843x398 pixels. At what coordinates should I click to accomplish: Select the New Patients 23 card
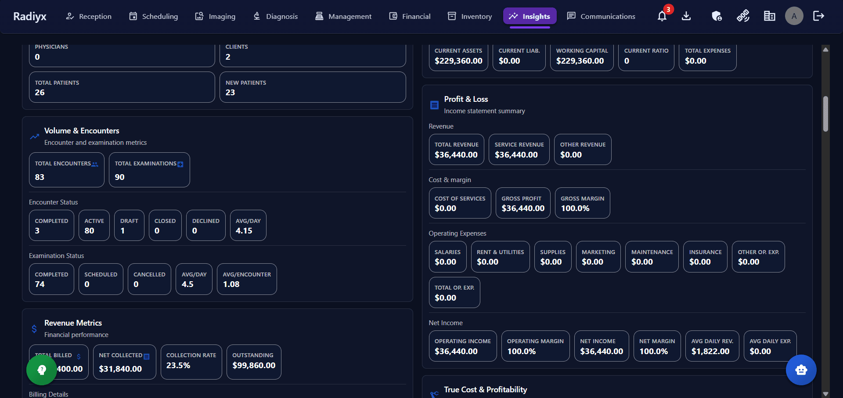coord(313,87)
